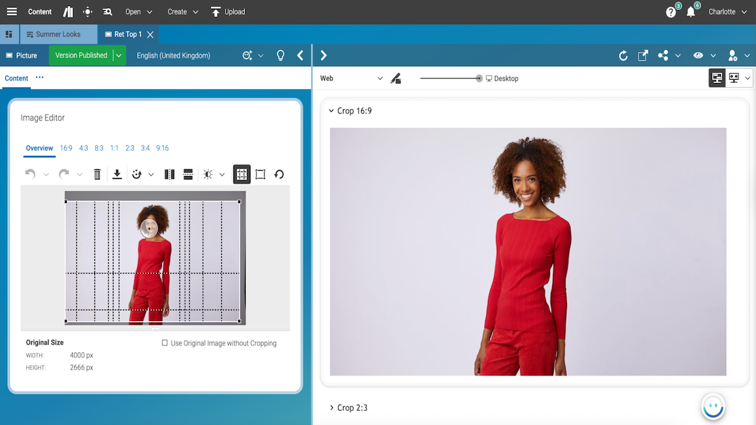756x425 pixels.
Task: Switch to the Summer Looks tab
Action: [x=58, y=34]
